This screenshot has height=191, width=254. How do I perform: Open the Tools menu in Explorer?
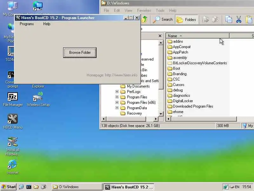(160, 11)
